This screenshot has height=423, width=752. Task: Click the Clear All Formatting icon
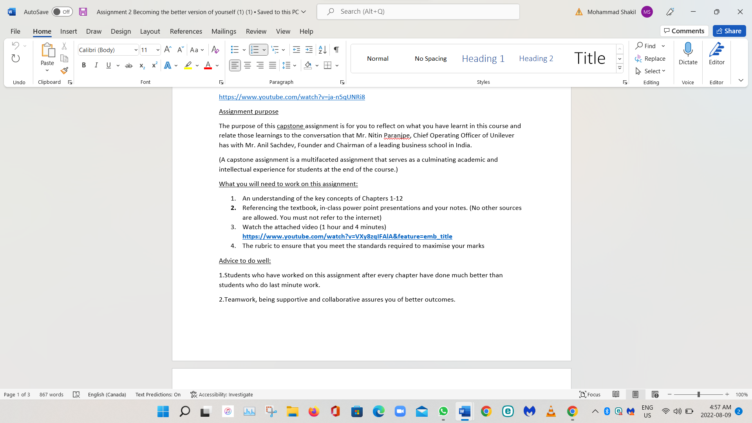(215, 50)
